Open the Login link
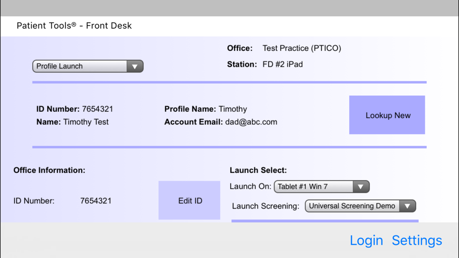Viewport: 459px width, 258px height. pyautogui.click(x=366, y=241)
